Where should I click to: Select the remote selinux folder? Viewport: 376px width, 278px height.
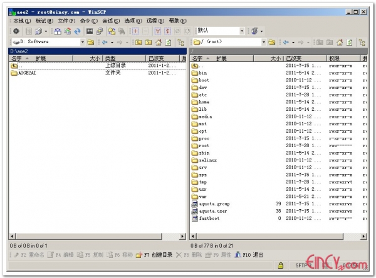click(204, 160)
